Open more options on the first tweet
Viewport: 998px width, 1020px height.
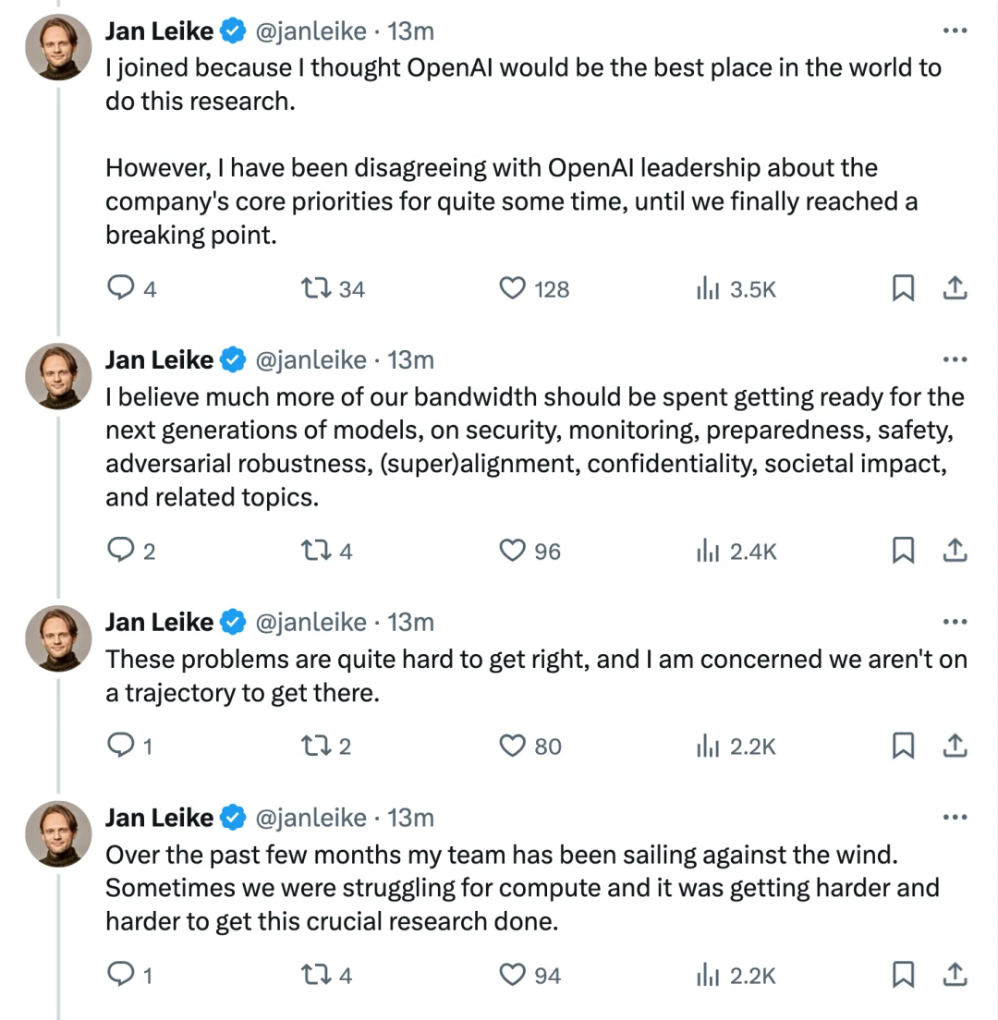pos(954,30)
